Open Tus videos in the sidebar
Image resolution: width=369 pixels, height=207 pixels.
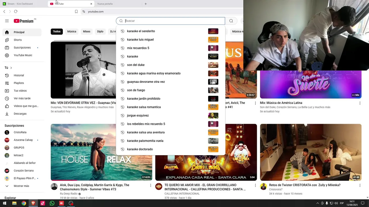point(22,91)
